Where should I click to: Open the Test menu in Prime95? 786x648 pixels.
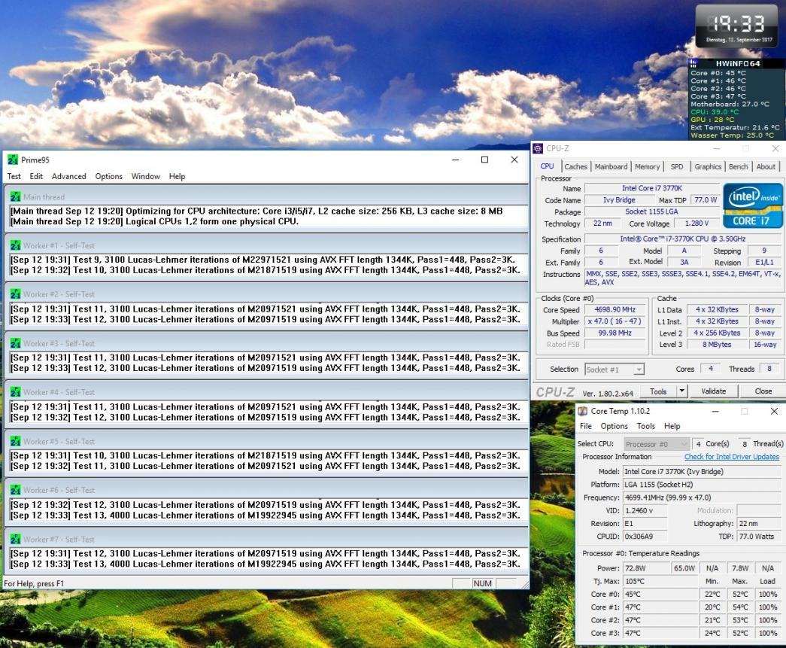[x=14, y=177]
